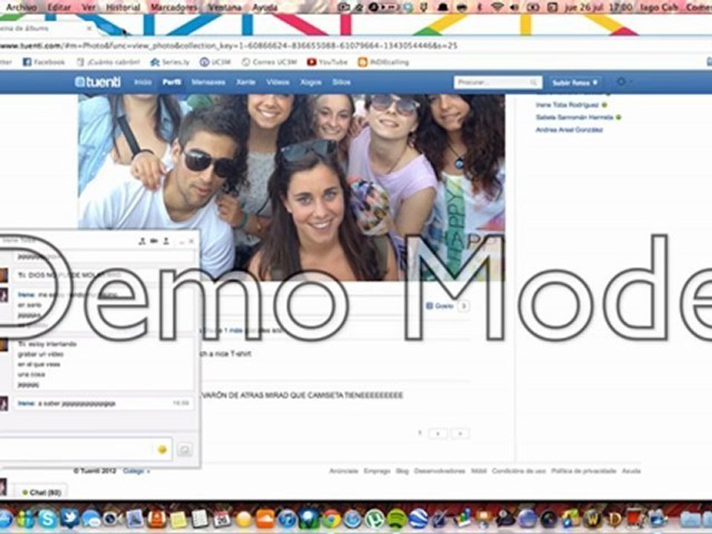The image size is (712, 534).
Task: Close the chat conversation window
Action: pos(191,242)
